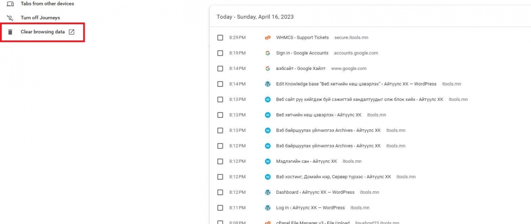Image resolution: width=531 pixels, height=224 pixels.
Task: Open Веб сайт руу хийгдэж буй сэжигтэй link
Action: pyautogui.click(x=360, y=100)
